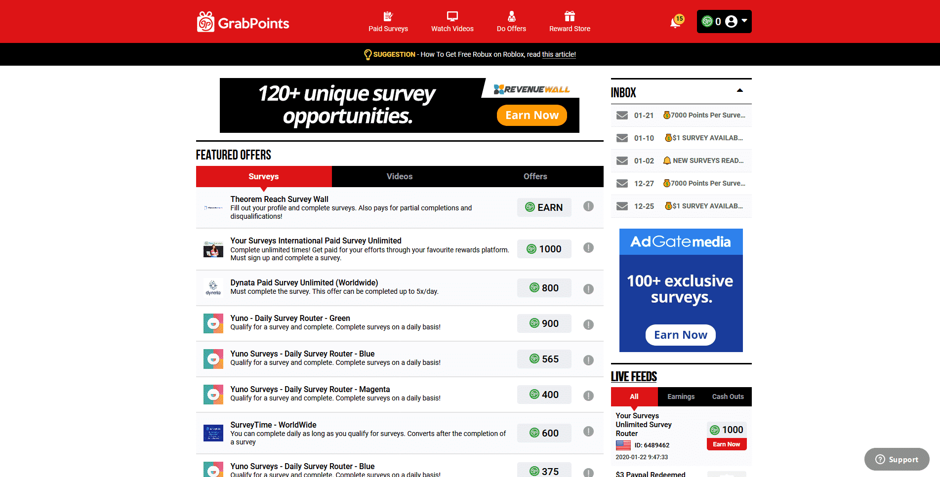This screenshot has height=477, width=940.
Task: Click Earn Now on the RevenueWall banner
Action: click(531, 115)
